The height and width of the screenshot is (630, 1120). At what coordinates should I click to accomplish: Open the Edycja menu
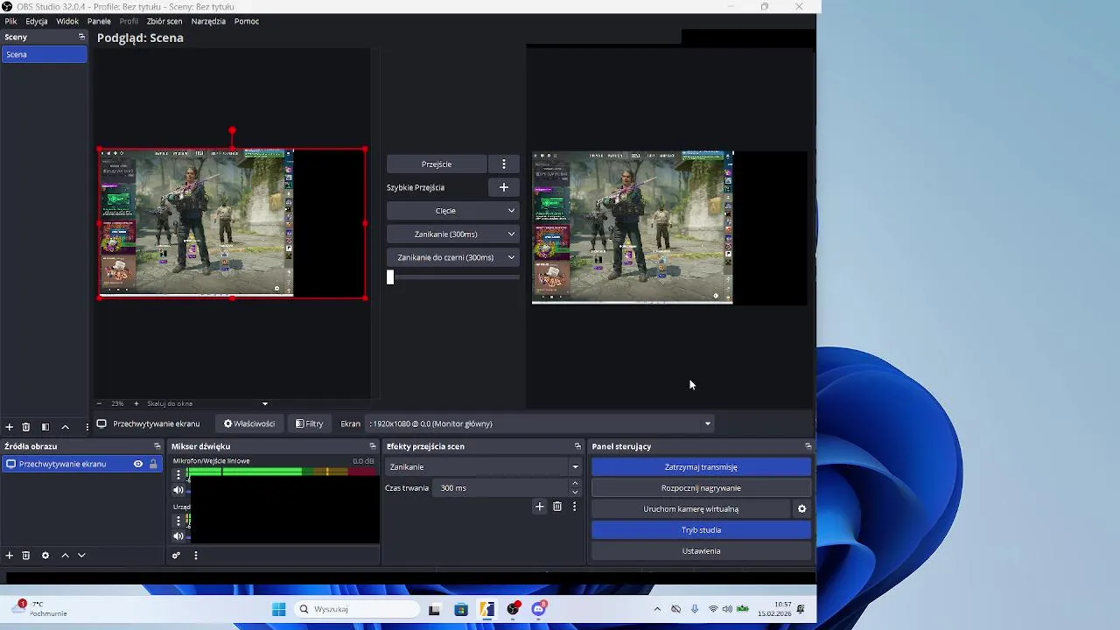(37, 21)
